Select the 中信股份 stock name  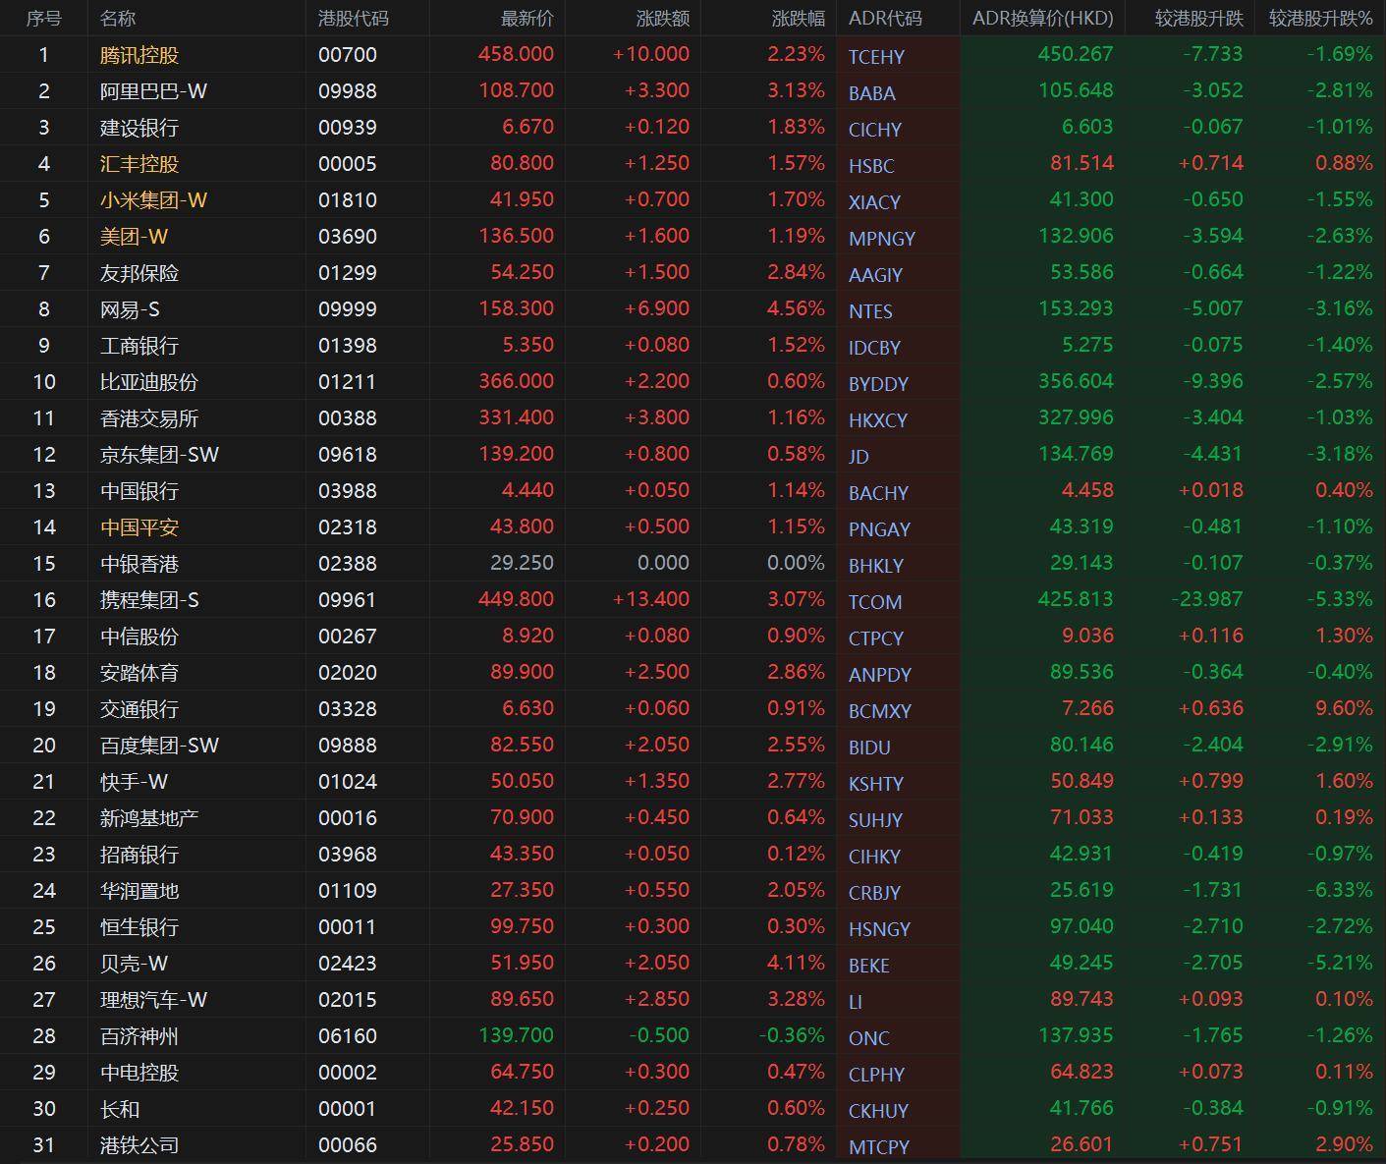(139, 637)
